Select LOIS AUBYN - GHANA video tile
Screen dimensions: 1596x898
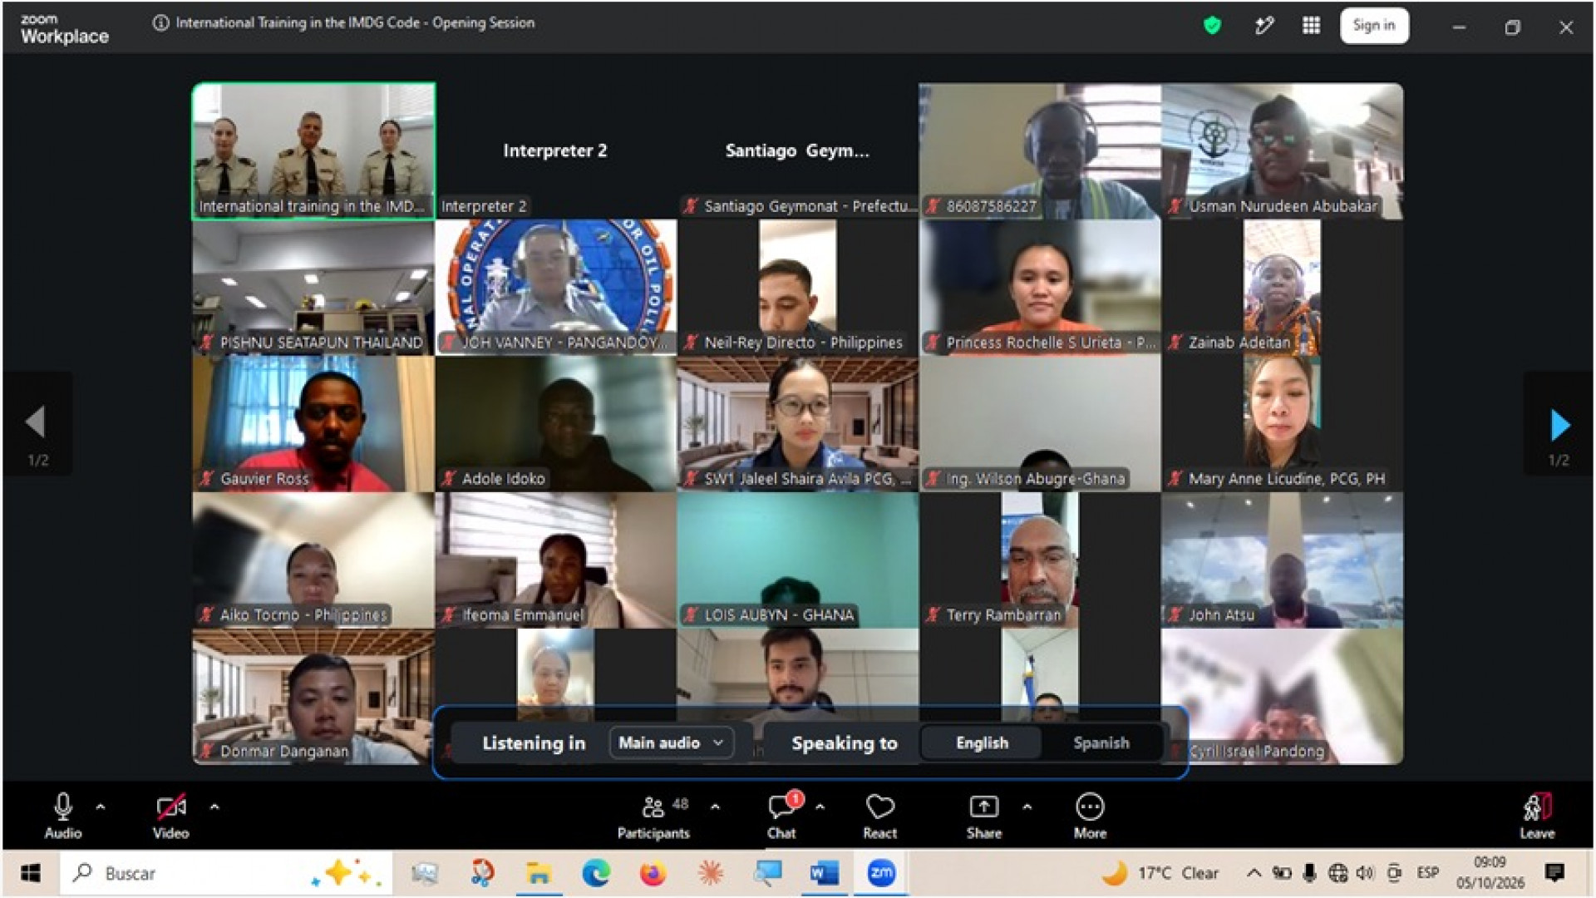click(x=798, y=560)
